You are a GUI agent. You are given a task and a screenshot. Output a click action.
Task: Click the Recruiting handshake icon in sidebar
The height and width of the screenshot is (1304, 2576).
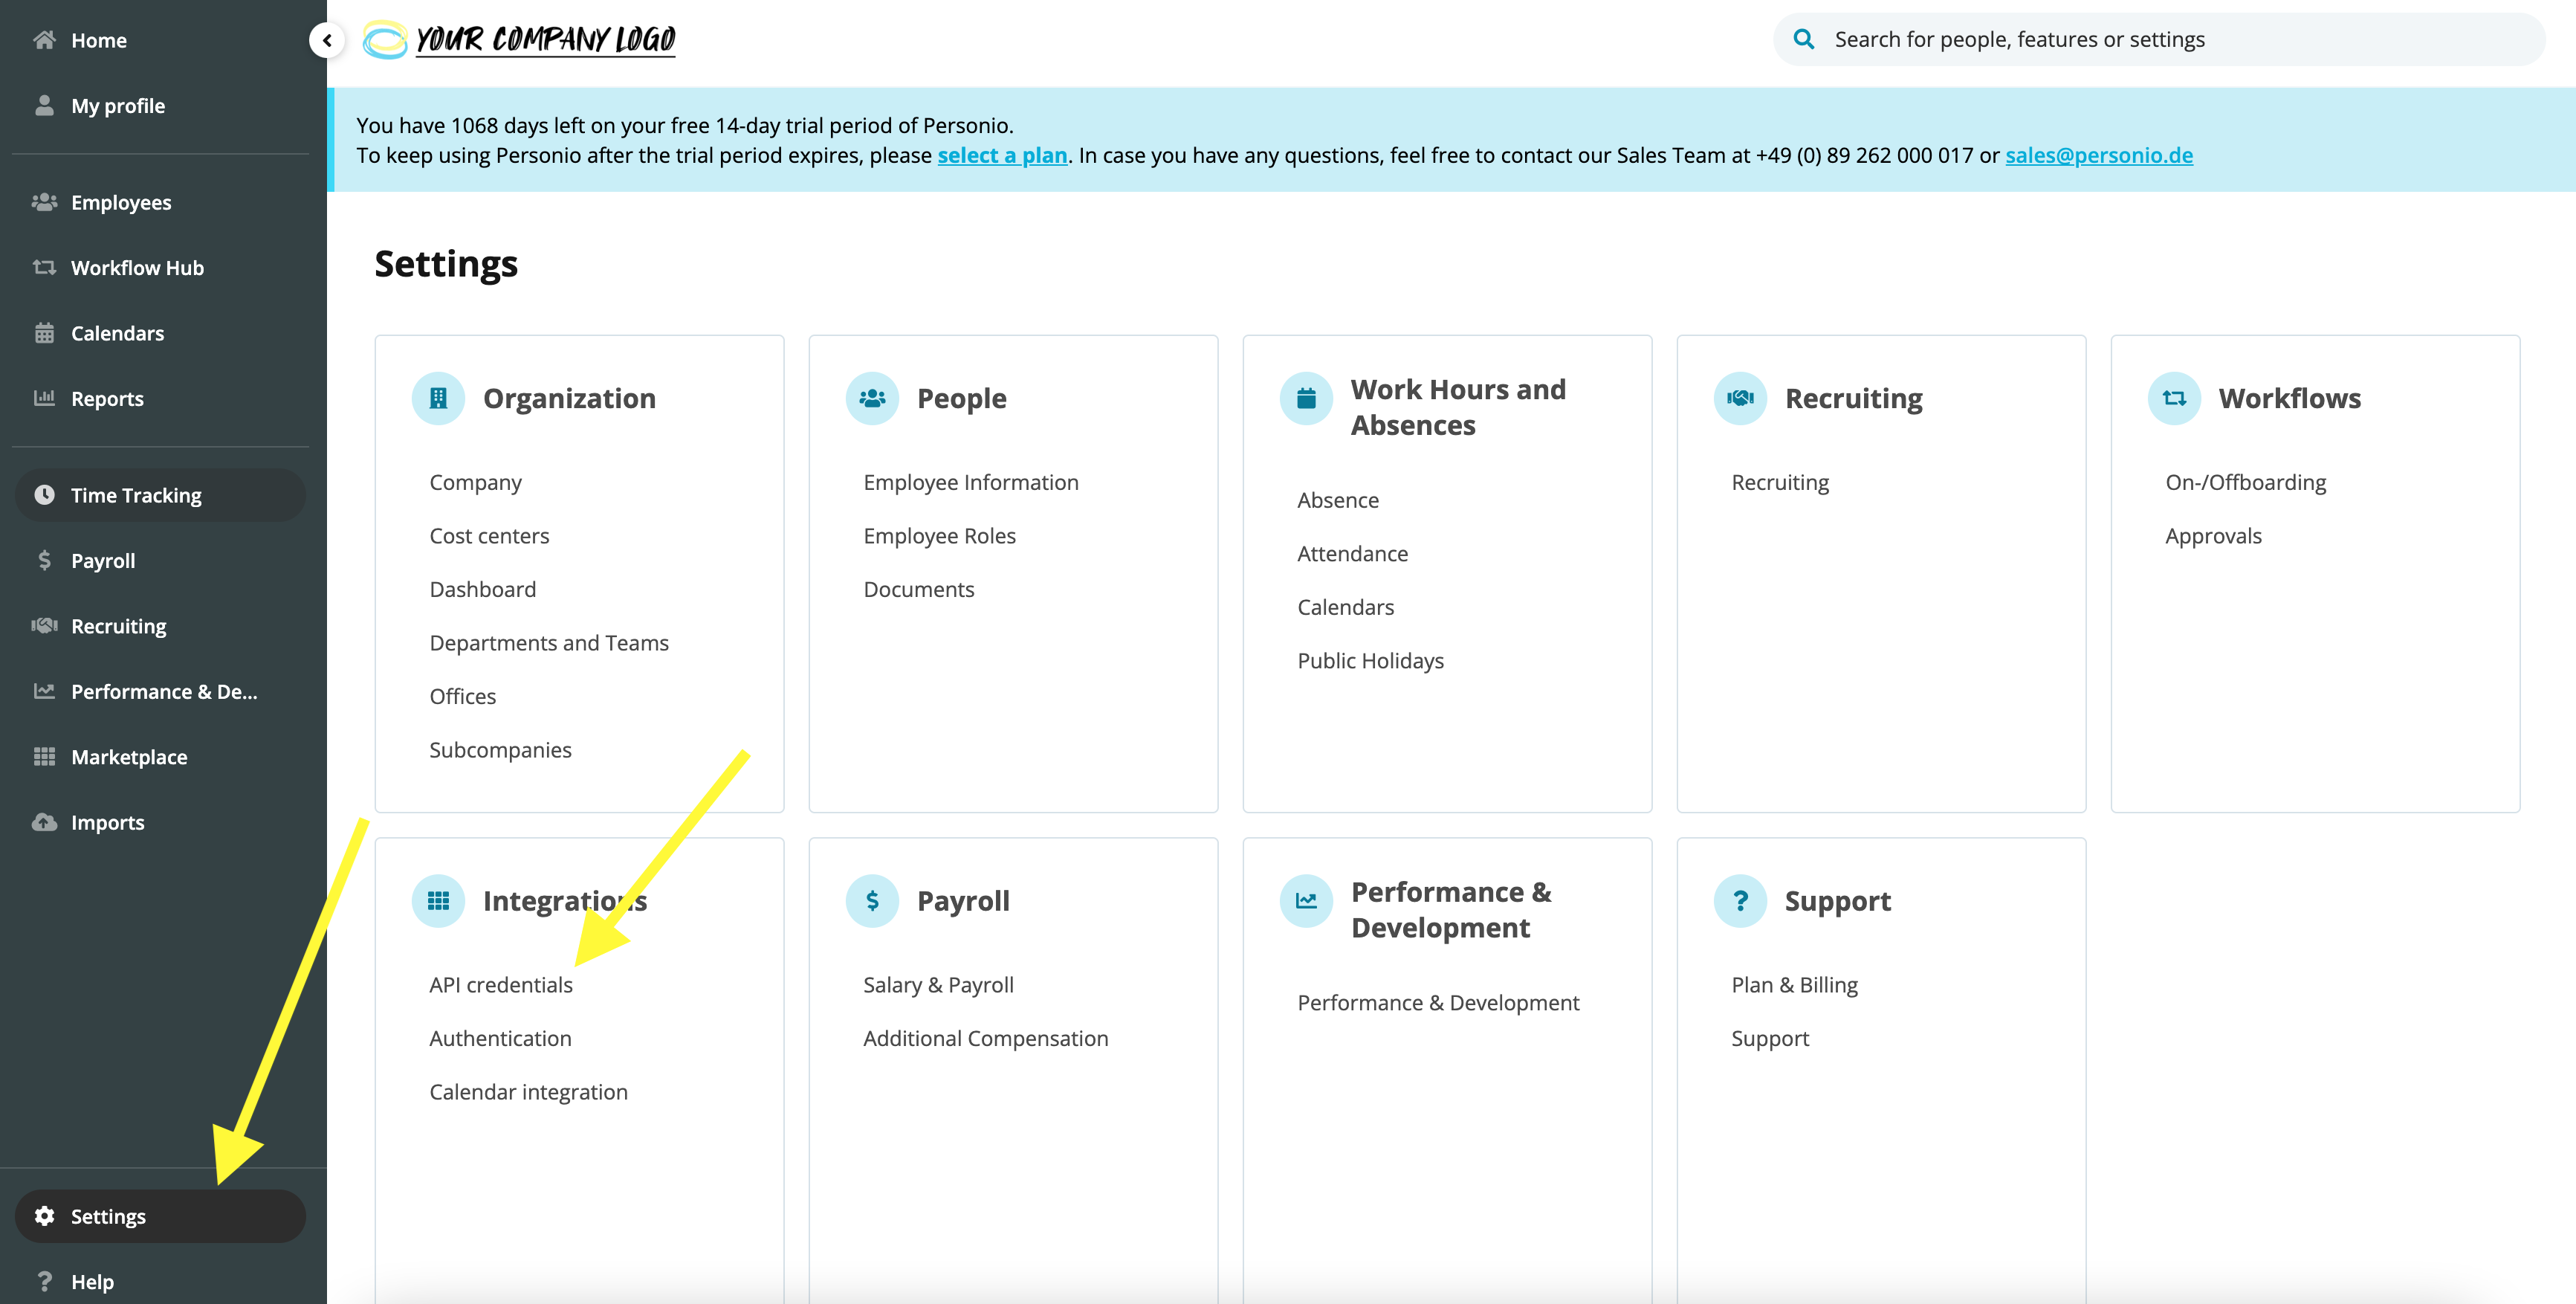44,625
